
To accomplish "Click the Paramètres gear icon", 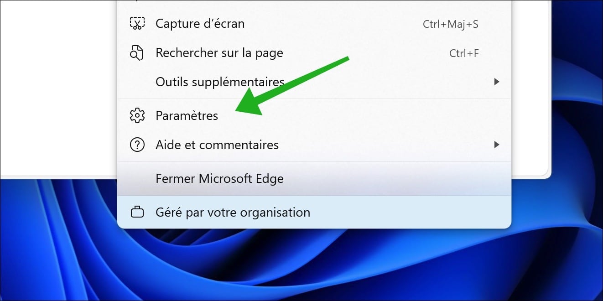I will click(x=137, y=115).
